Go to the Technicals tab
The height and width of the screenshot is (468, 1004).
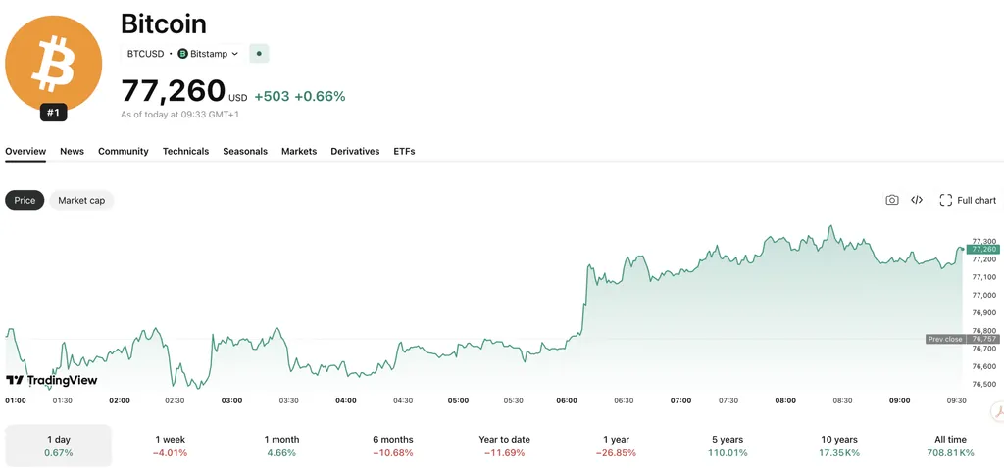[185, 152]
